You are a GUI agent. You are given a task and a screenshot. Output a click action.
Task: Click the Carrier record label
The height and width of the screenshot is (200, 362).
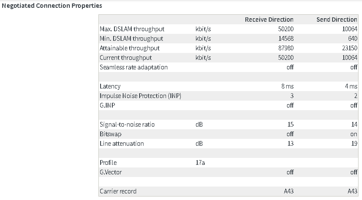pos(118,191)
